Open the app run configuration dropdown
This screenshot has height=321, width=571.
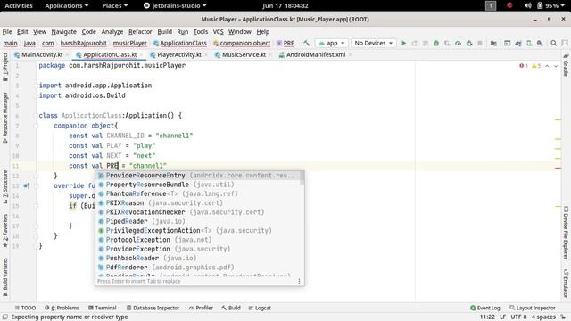tap(332, 43)
